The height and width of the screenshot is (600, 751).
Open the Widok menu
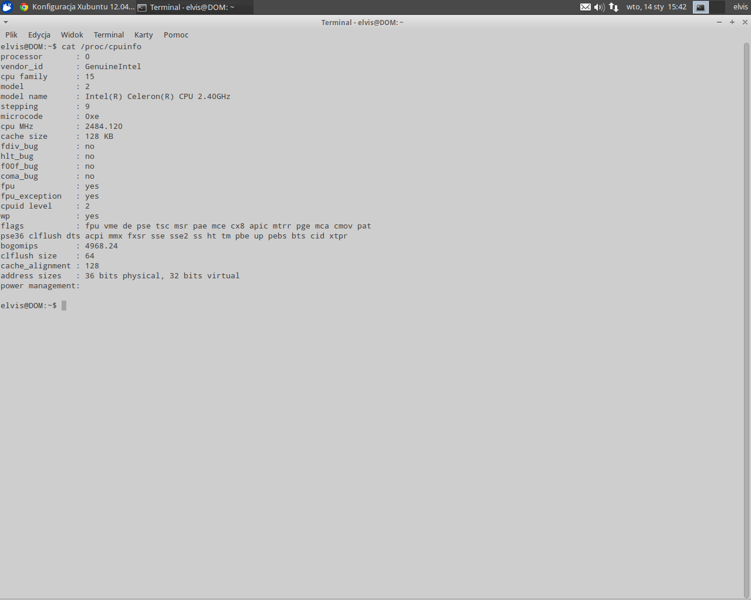[x=72, y=35]
